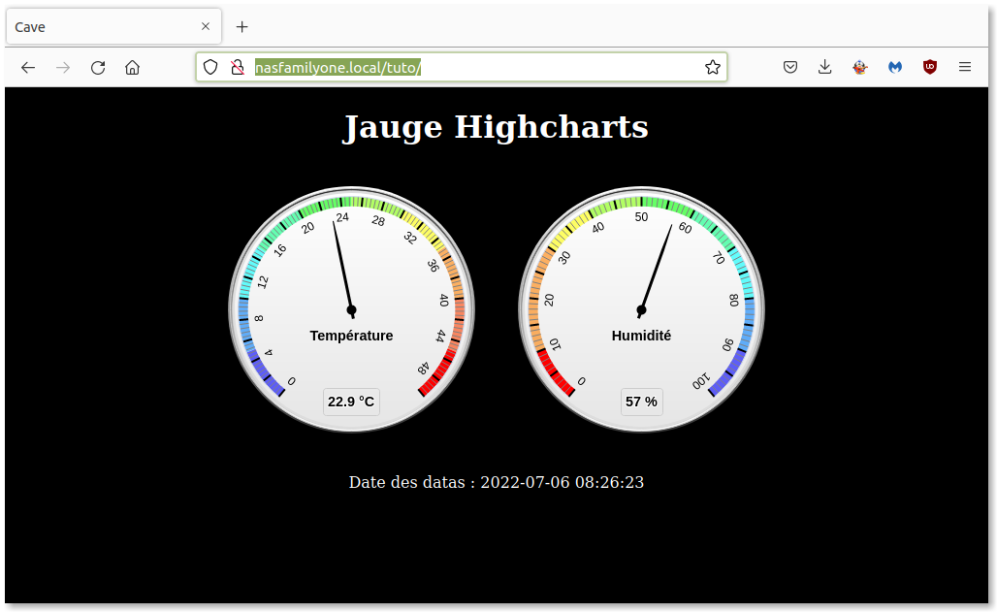
Task: Click the Humidité gauge label
Action: tap(641, 336)
